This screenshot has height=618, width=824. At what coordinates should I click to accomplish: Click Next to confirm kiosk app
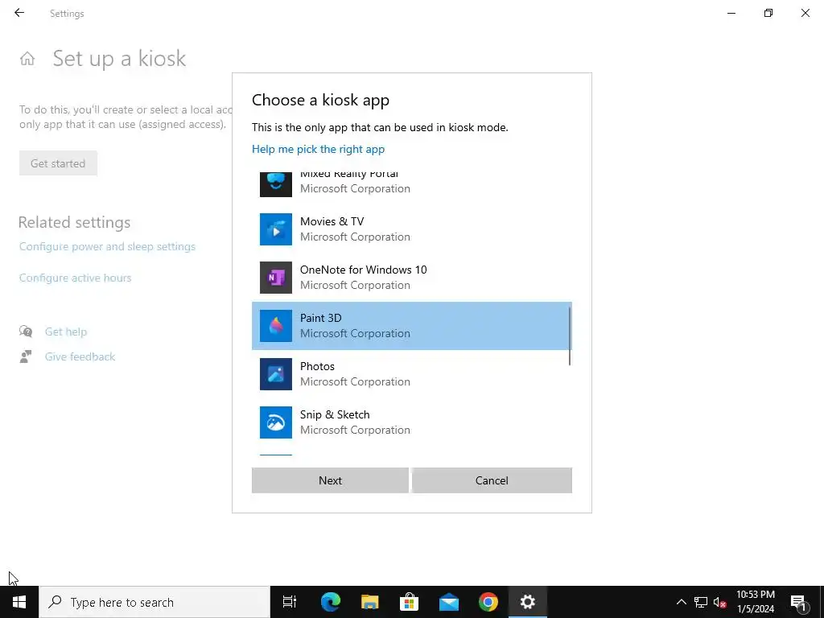(x=330, y=480)
